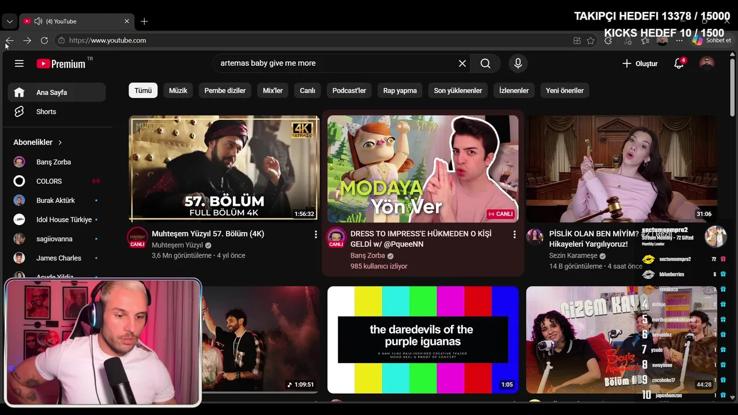The height and width of the screenshot is (415, 738).
Task: Close the YouTube browser tab
Action: click(x=127, y=21)
